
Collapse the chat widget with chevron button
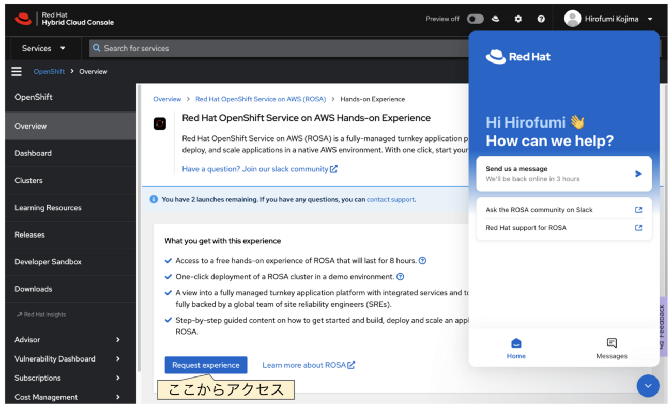tap(648, 386)
